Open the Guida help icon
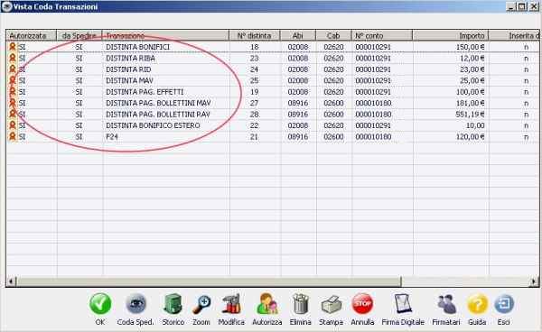The width and height of the screenshot is (542, 332). coord(477,305)
